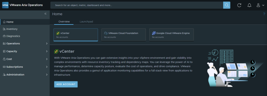Click vCenter icon in the account card
Image resolution: width=267 pixels, height=96 pixels.
pyautogui.click(x=58, y=33)
